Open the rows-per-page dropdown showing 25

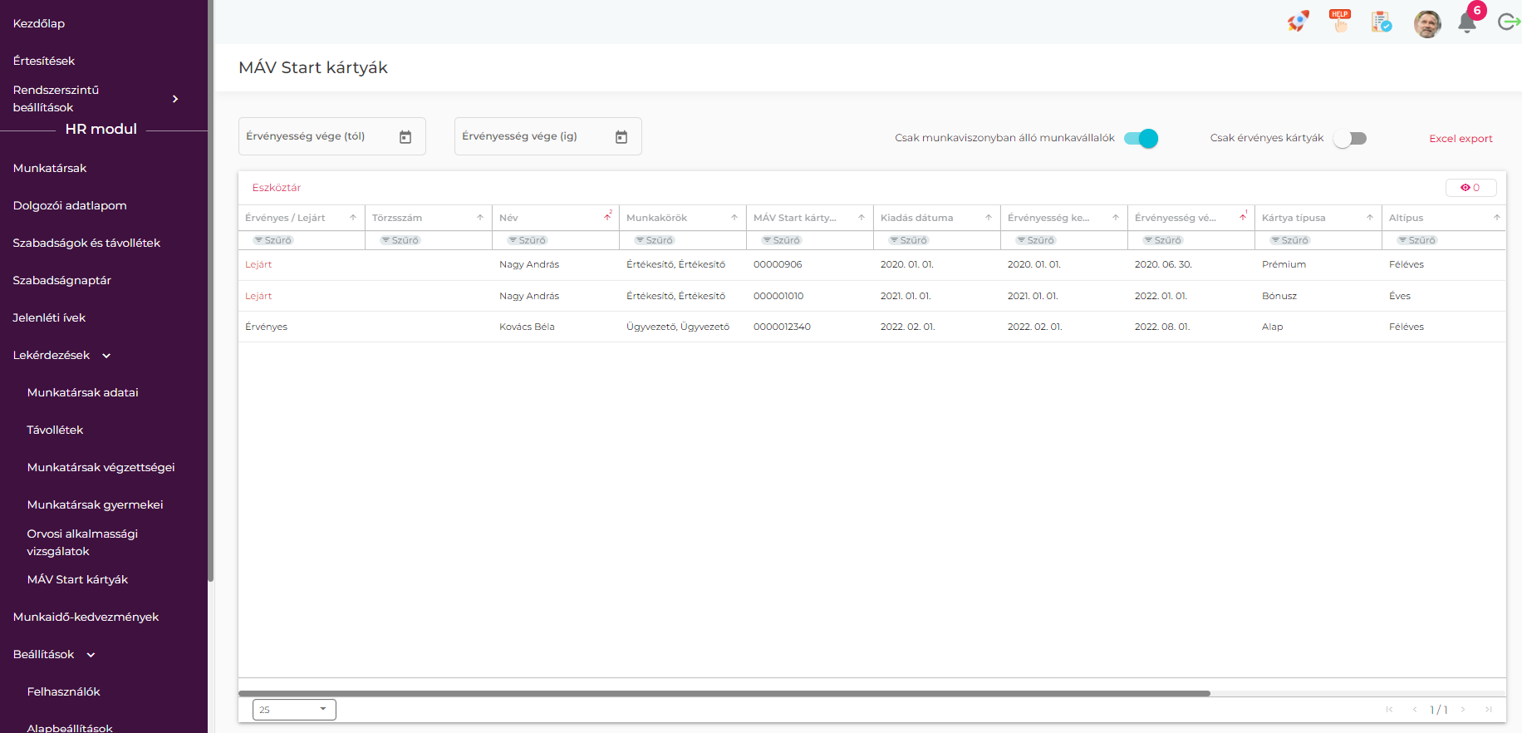click(294, 710)
